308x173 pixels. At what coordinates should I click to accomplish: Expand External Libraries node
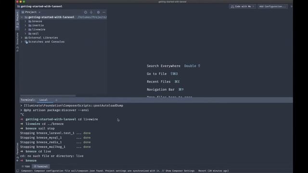(22, 37)
